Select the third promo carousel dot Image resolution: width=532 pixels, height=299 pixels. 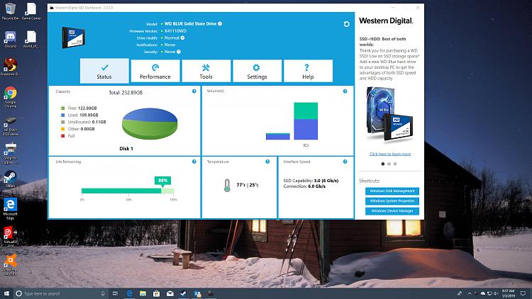tap(395, 164)
